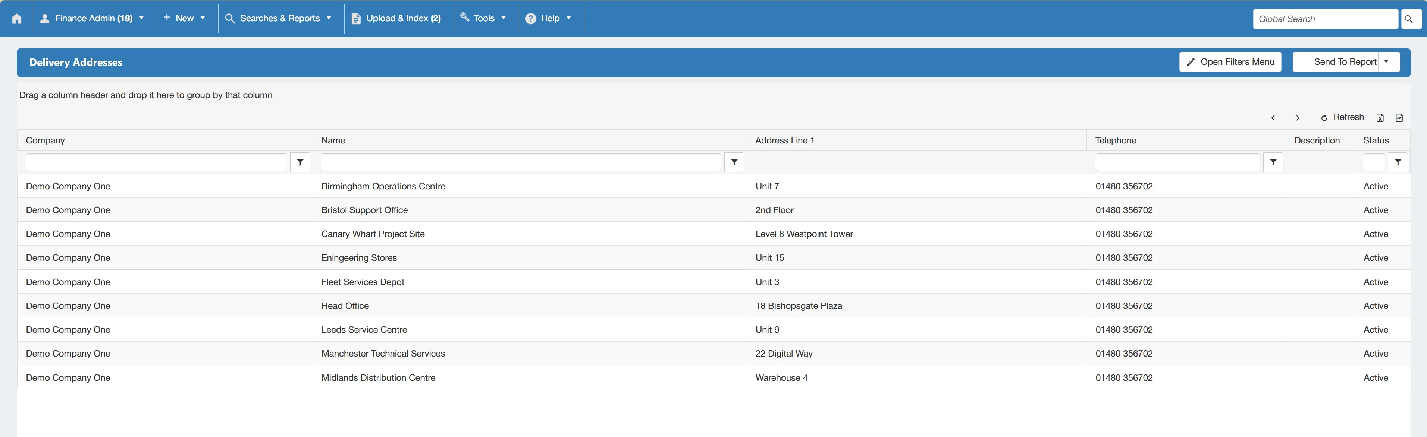
Task: Open the New menu
Action: [x=185, y=18]
